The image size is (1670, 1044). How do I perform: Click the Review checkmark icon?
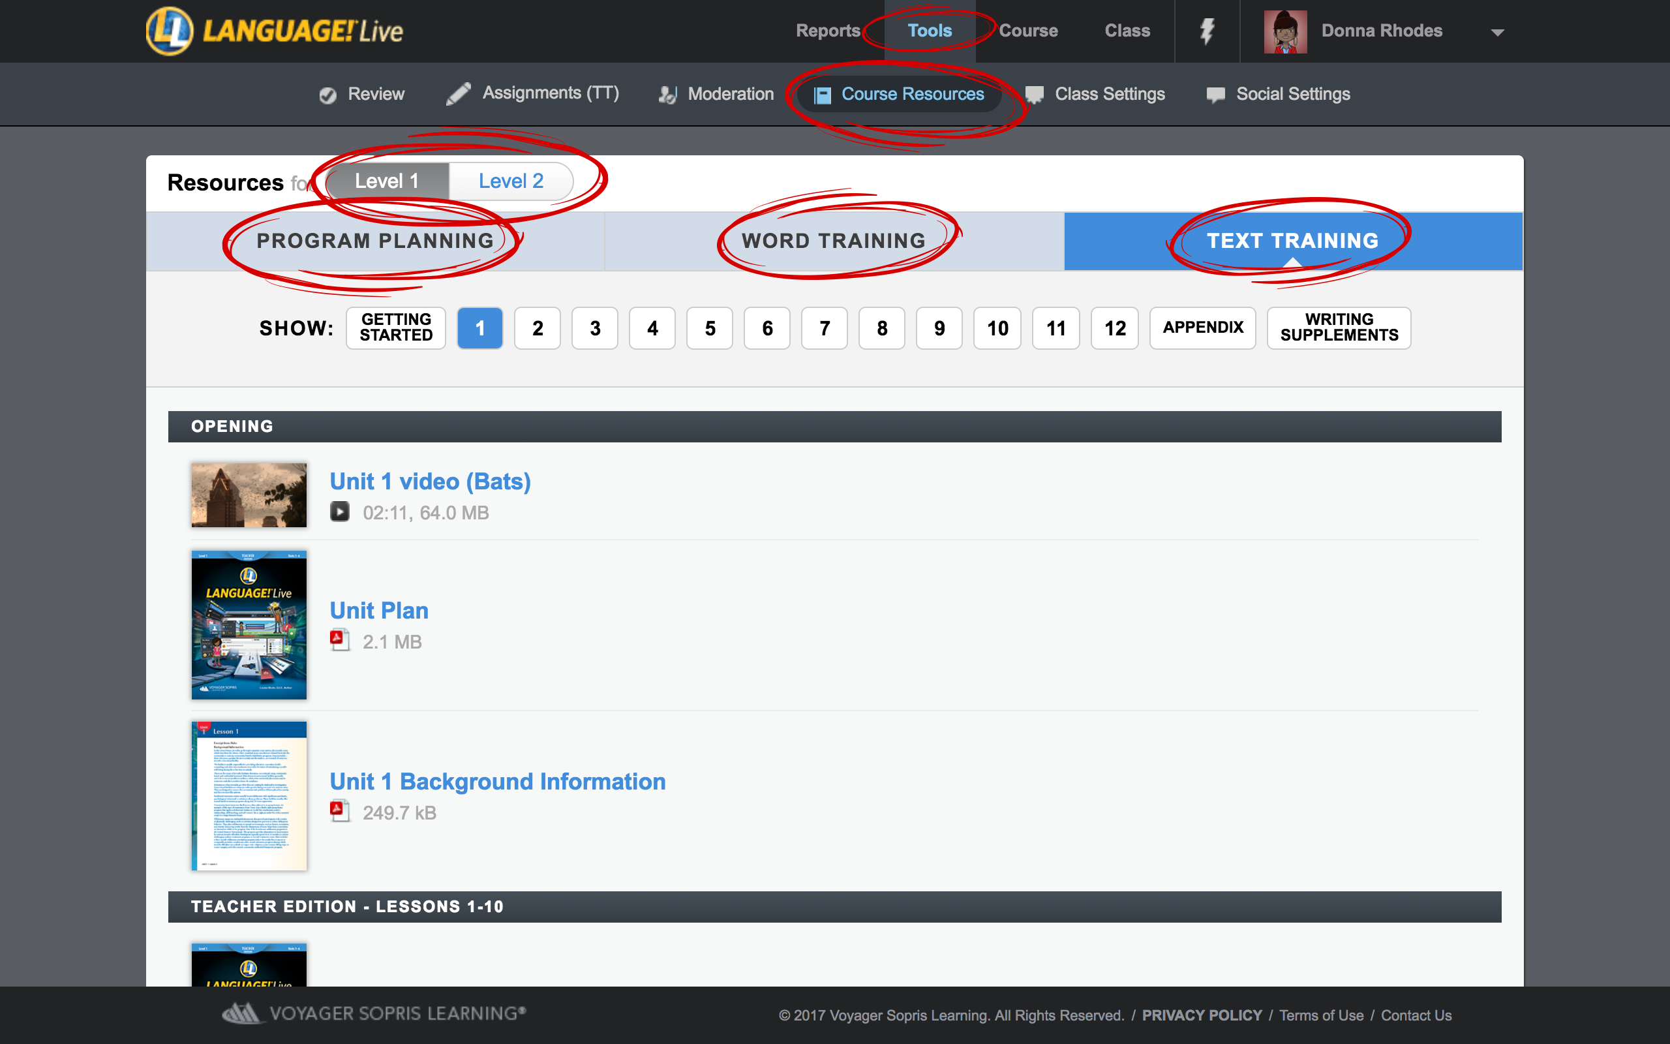327,95
